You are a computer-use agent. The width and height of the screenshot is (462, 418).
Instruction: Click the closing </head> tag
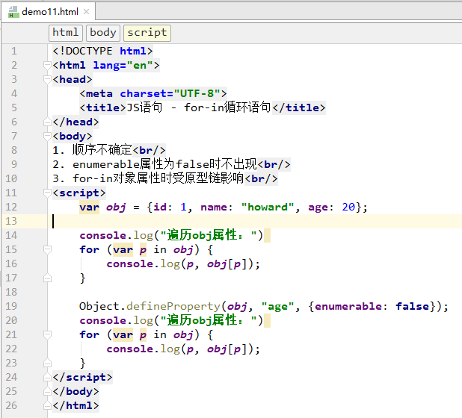tap(76, 122)
